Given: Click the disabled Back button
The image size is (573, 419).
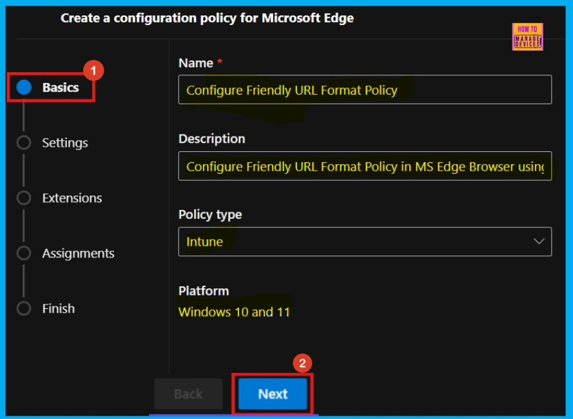Looking at the screenshot, I should click(x=188, y=394).
